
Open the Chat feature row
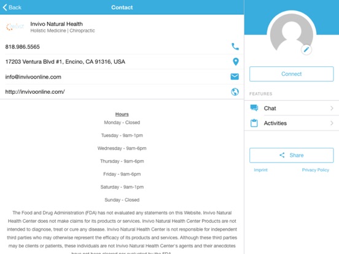point(292,108)
